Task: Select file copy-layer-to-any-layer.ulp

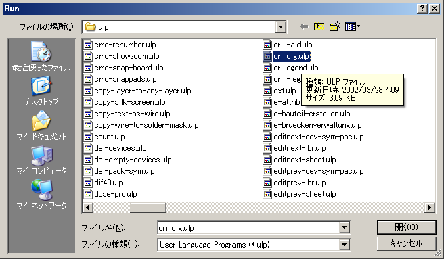Action: [137, 91]
